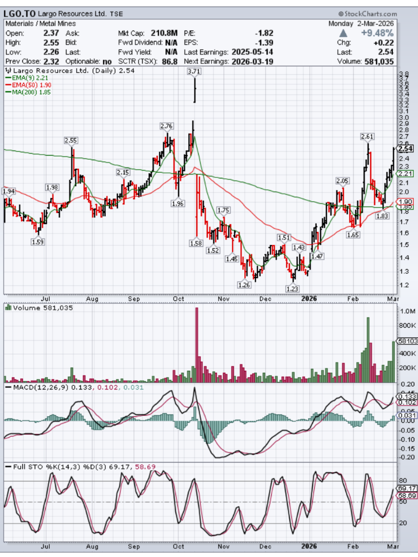This screenshot has width=418, height=557.
Task: Click the LGO.TO ticker symbol
Action: [x=20, y=13]
